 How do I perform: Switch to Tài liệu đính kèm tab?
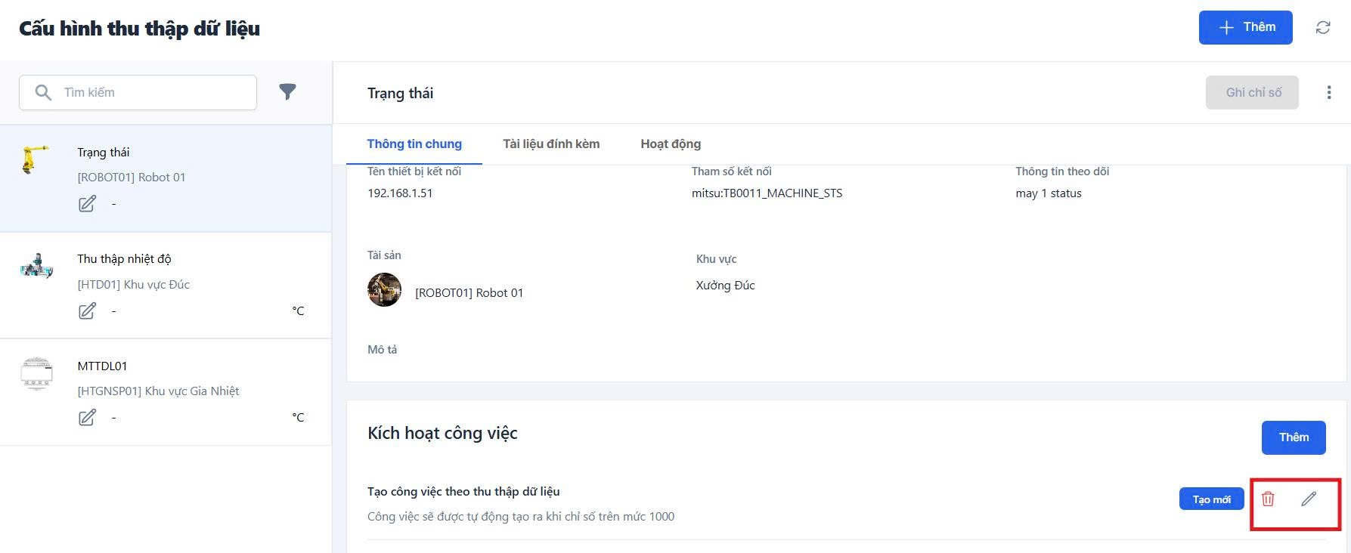coord(551,144)
